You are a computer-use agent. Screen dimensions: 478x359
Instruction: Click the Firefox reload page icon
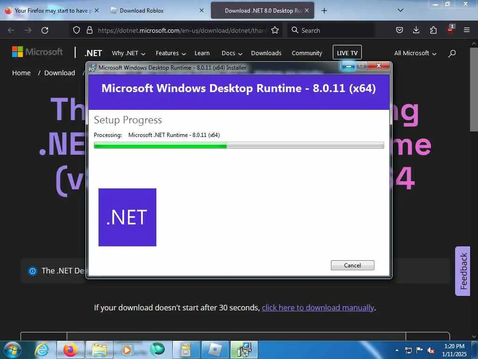point(45,30)
